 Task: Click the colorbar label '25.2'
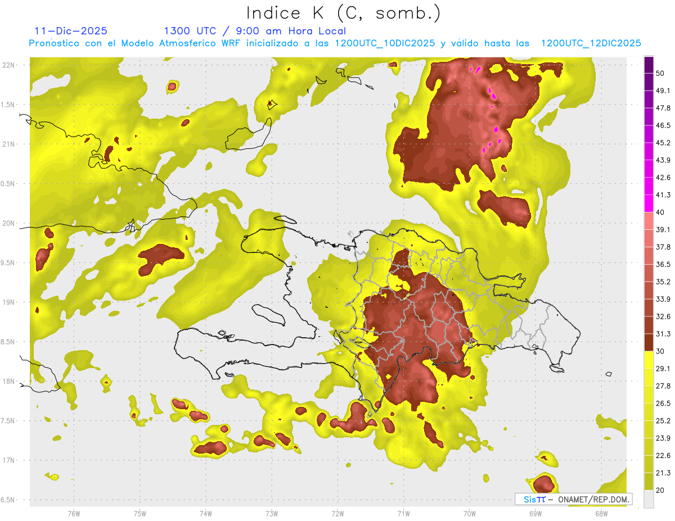[x=663, y=420]
